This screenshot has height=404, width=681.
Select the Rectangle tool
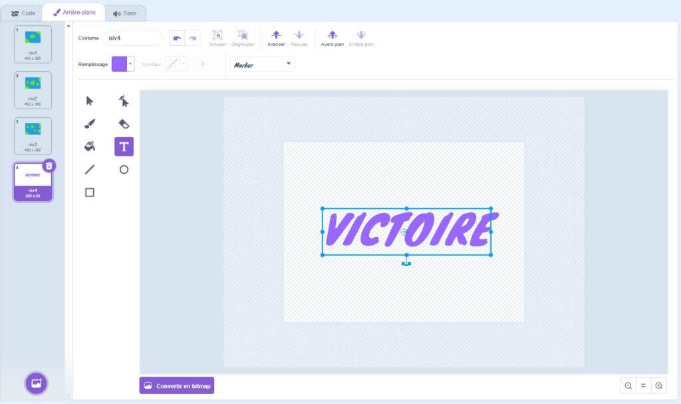[x=90, y=192]
